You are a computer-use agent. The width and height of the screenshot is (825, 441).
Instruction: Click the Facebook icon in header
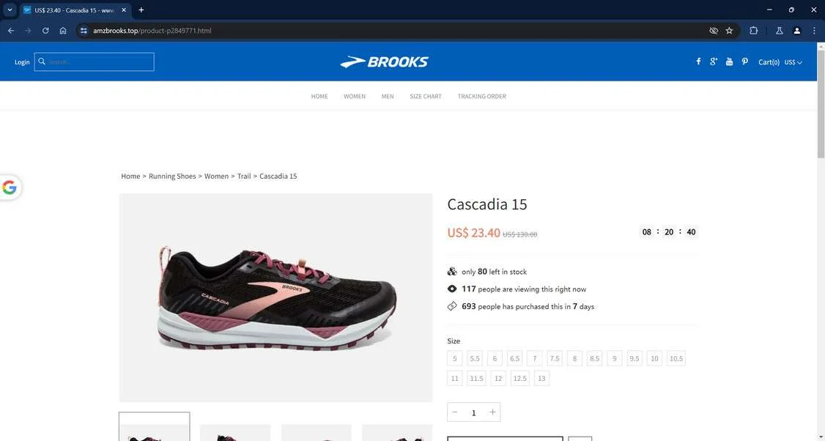pos(698,62)
